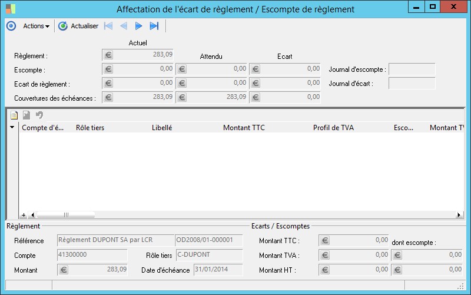The width and height of the screenshot is (471, 295).
Task: Click euro icon in Escompte Ecart field
Action: click(x=256, y=69)
